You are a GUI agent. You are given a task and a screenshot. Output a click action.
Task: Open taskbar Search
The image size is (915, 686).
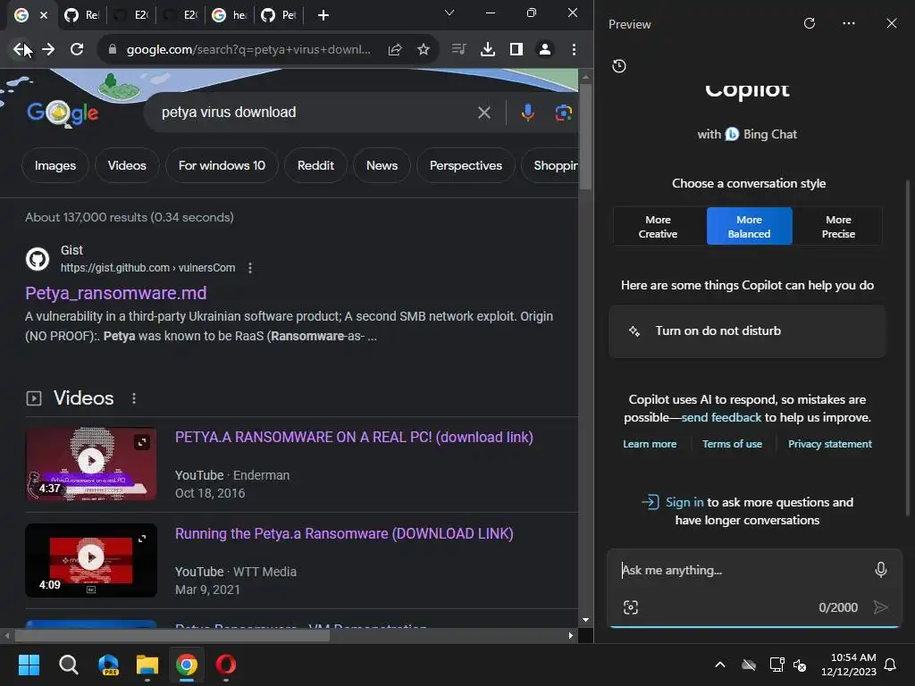68,665
